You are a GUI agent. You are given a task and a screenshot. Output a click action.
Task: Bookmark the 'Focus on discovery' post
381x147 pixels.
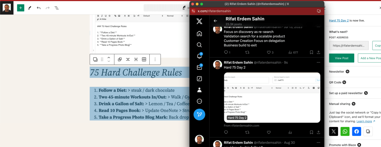[x=311, y=52]
